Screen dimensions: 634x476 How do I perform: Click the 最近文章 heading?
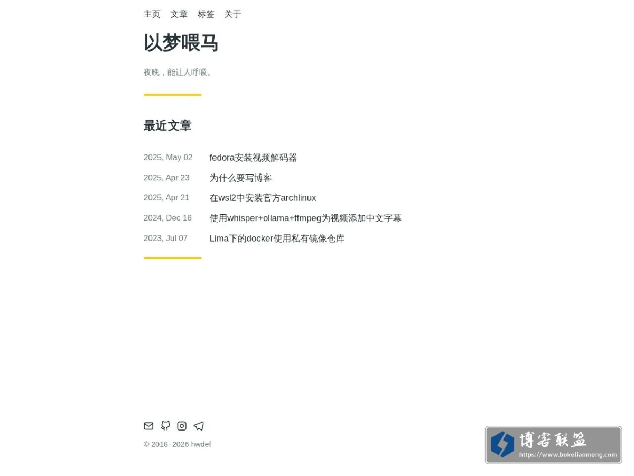point(167,125)
